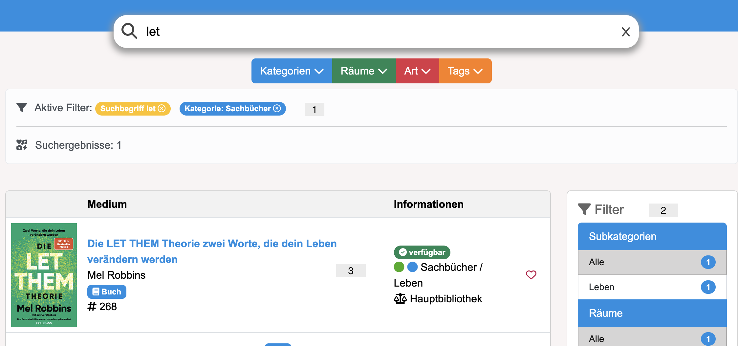
Task: Open the Kategorien dropdown
Action: click(x=291, y=71)
